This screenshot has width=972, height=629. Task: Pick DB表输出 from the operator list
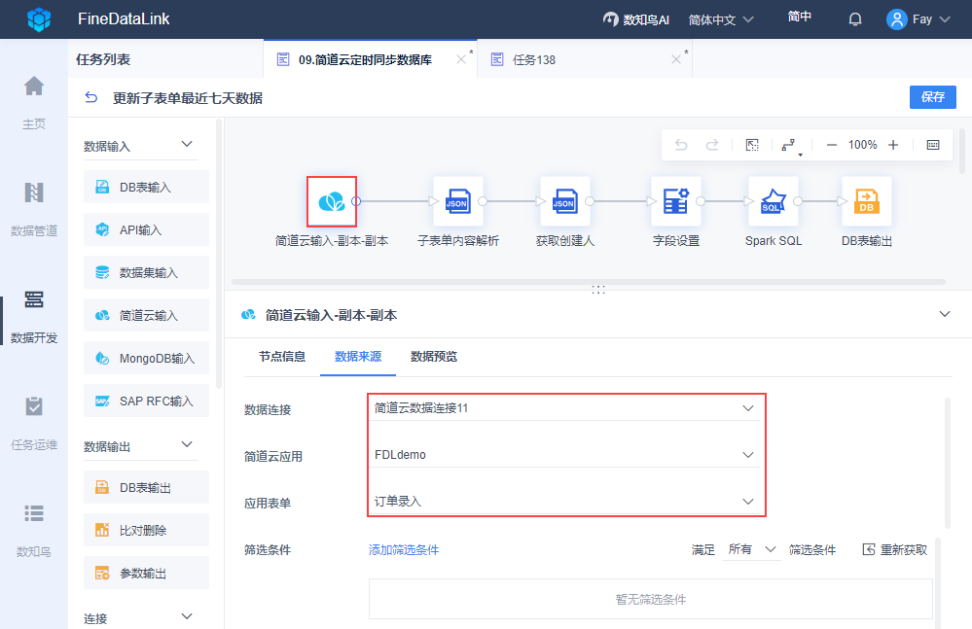pyautogui.click(x=146, y=487)
